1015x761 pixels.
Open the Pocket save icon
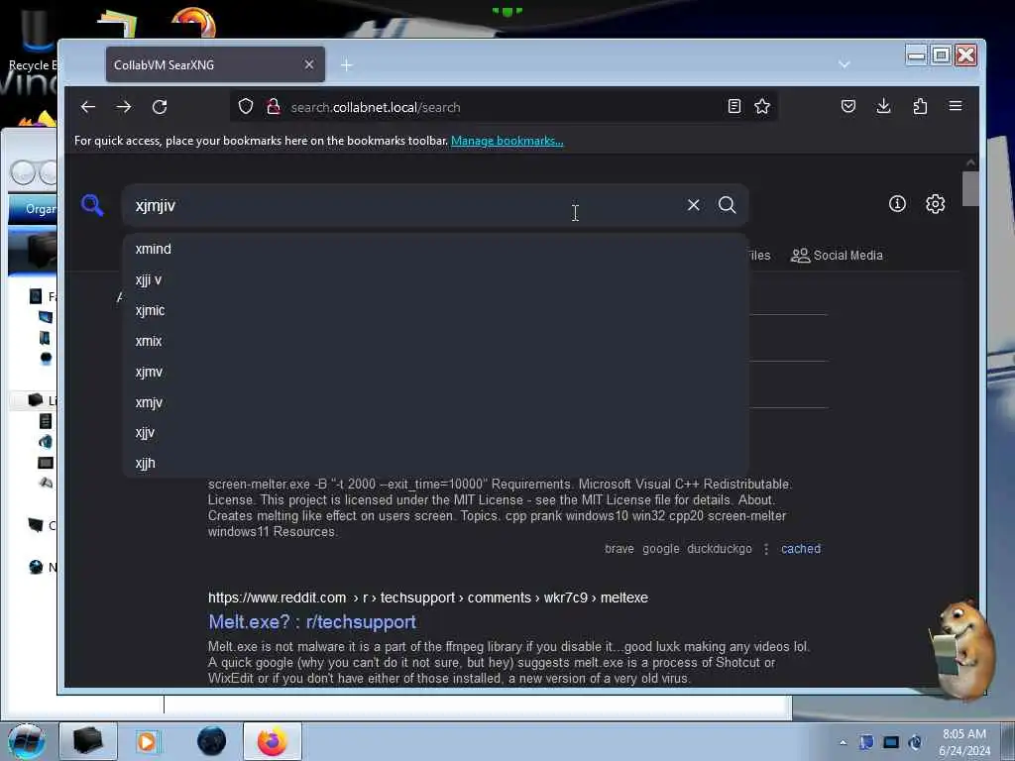(x=848, y=106)
